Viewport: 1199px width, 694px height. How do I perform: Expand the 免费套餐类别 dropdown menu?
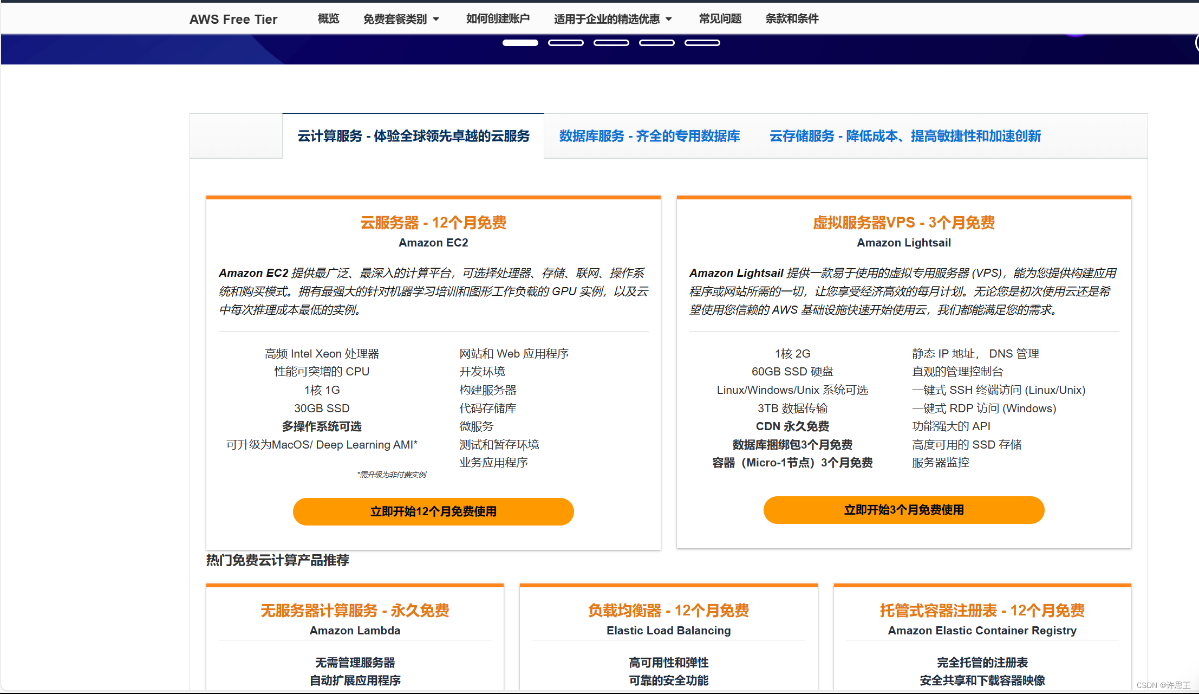tap(401, 19)
